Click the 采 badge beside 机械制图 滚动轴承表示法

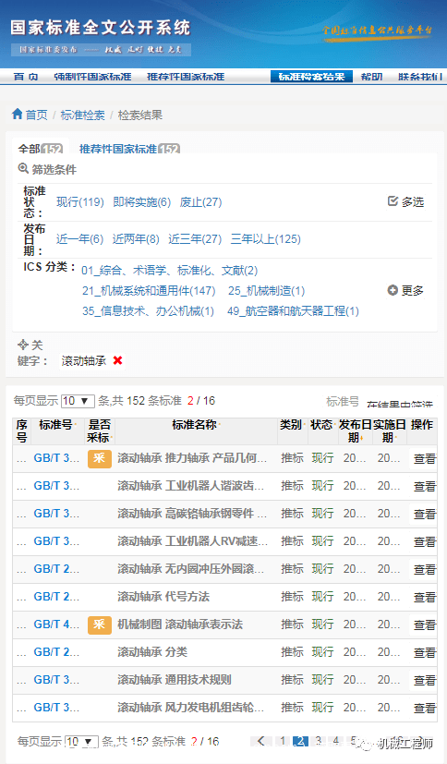[100, 625]
